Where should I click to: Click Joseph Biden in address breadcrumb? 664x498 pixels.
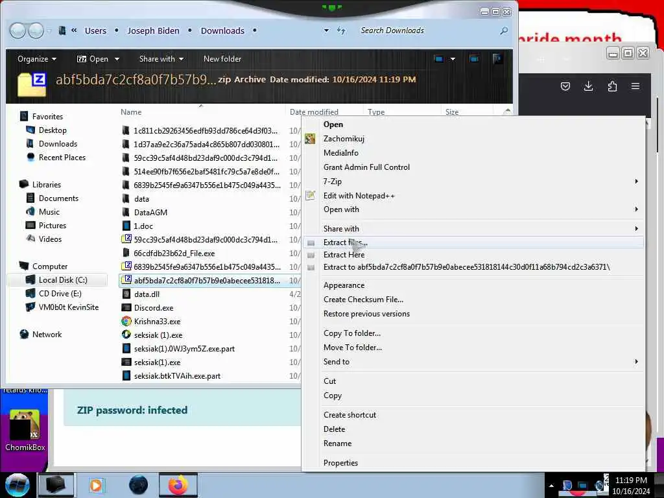[153, 30]
